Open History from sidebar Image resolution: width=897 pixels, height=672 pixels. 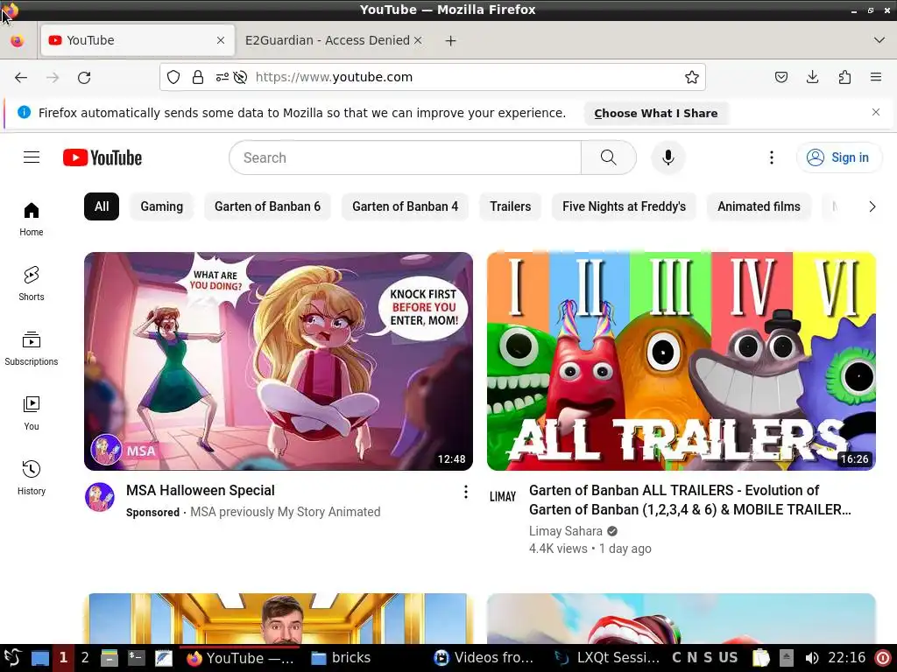click(32, 479)
